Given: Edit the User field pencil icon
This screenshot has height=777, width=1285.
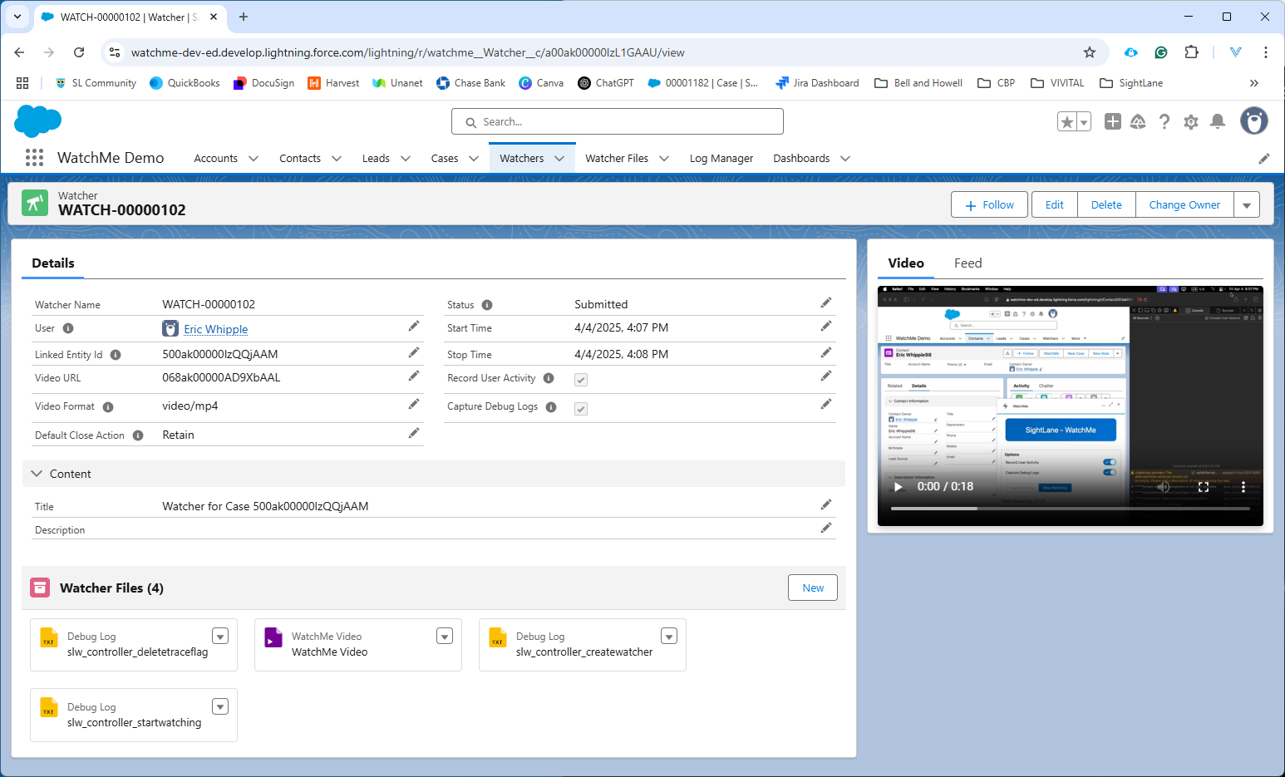Looking at the screenshot, I should point(414,327).
